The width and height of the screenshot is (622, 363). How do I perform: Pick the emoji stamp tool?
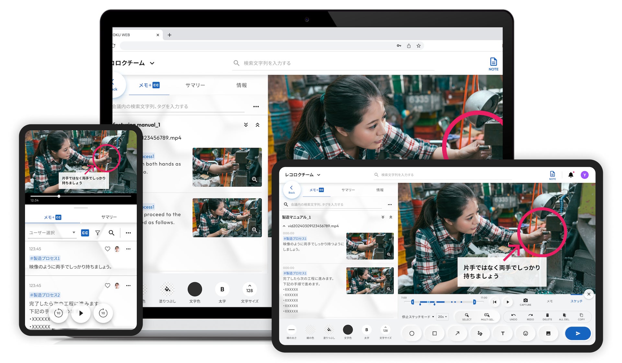tap(525, 333)
